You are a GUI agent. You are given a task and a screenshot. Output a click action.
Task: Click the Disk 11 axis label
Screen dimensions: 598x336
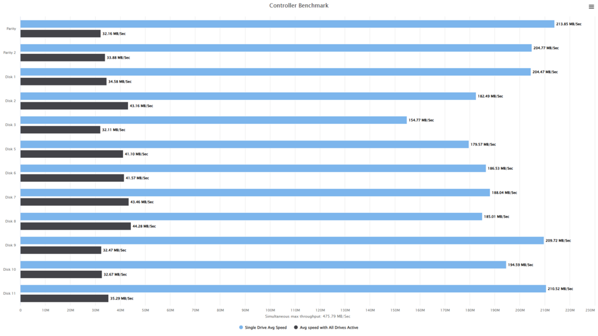[x=10, y=294]
